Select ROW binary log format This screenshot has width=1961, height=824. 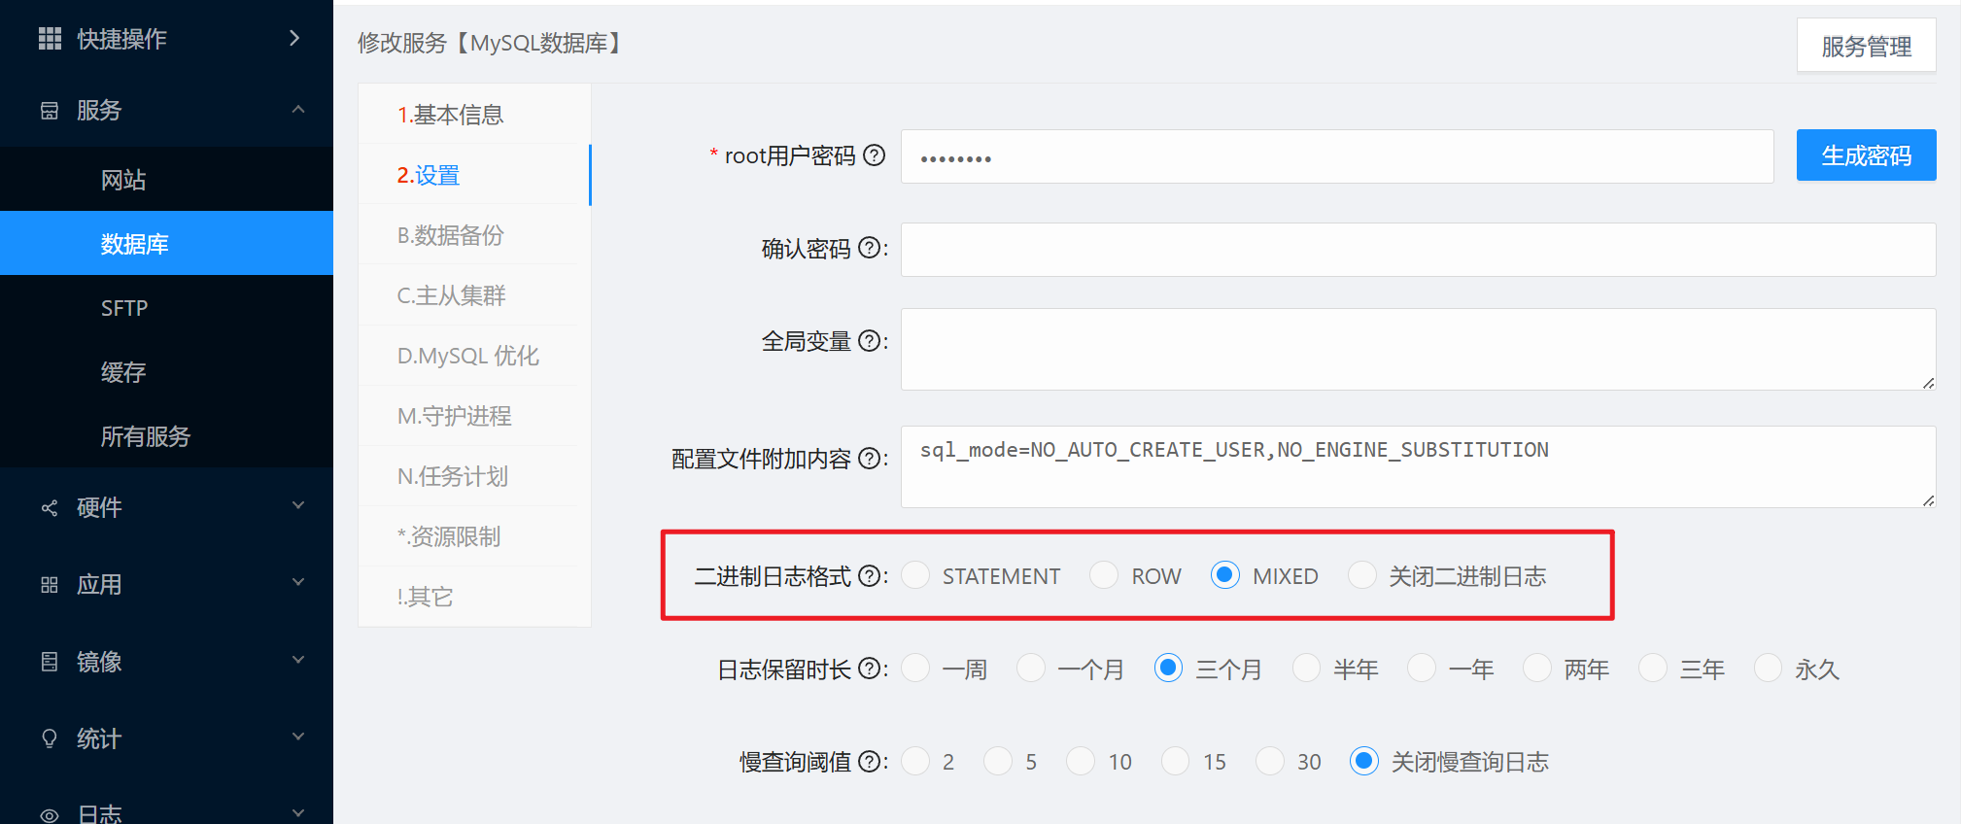coord(1104,575)
